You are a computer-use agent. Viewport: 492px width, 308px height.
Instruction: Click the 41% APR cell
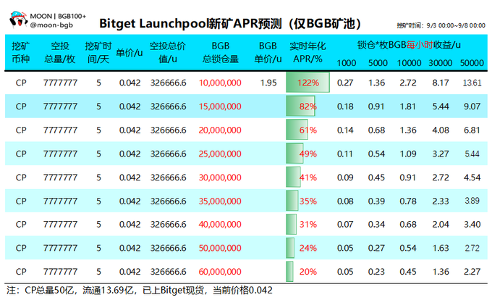[307, 178]
